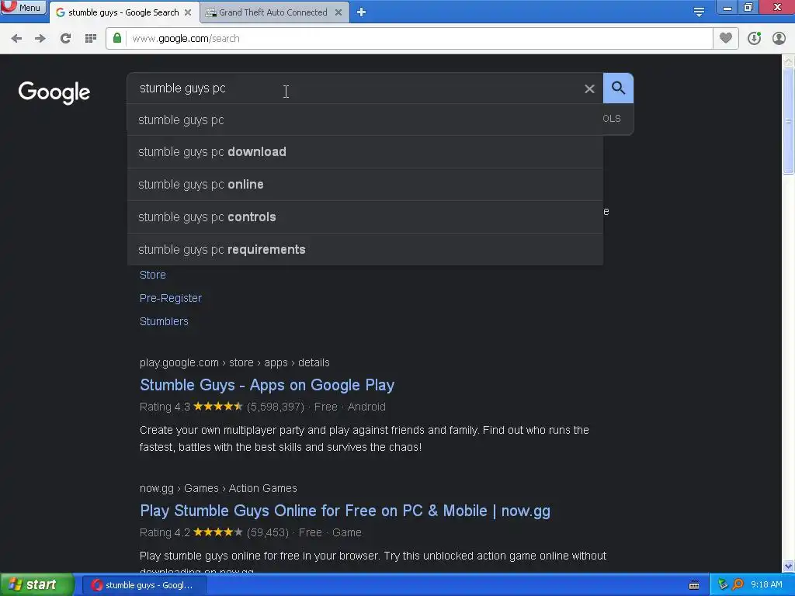Open the Store sitelink
Image resolution: width=795 pixels, height=596 pixels.
pos(153,275)
